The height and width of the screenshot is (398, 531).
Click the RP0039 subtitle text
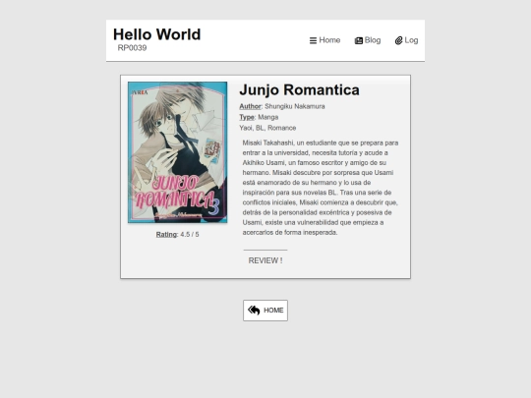pyautogui.click(x=132, y=48)
